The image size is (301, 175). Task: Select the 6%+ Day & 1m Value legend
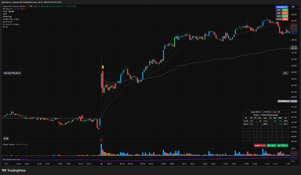click(x=11, y=24)
